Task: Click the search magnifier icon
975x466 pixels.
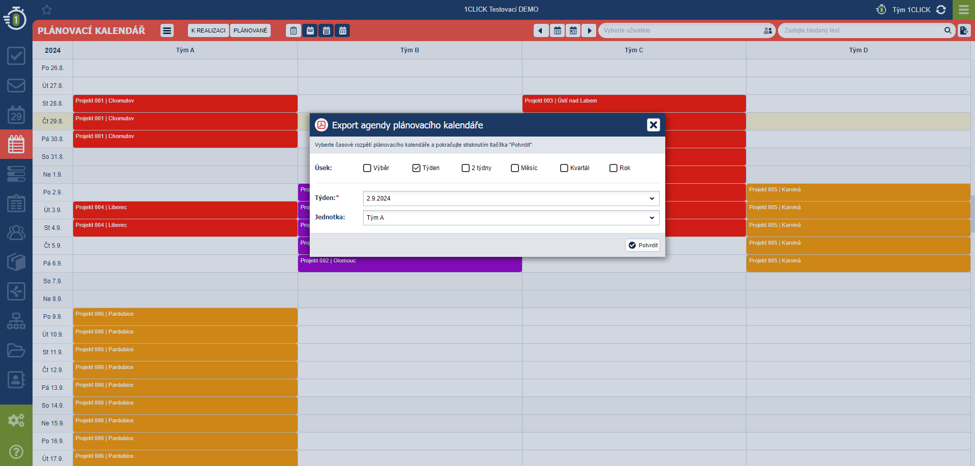Action: point(948,30)
